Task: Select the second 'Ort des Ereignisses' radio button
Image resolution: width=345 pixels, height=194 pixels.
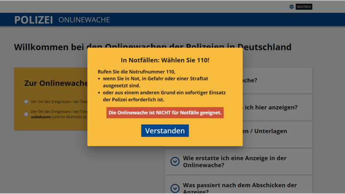Action: pyautogui.click(x=26, y=114)
